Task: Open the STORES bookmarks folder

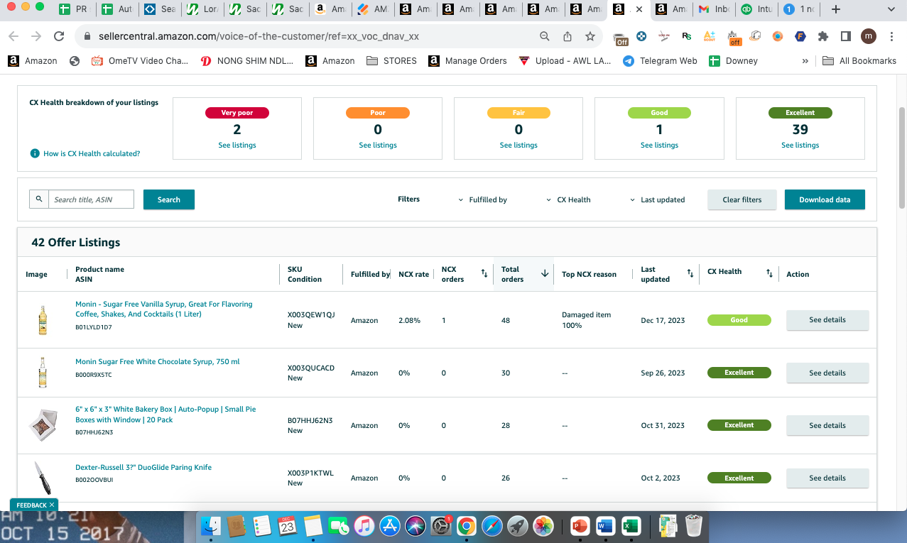Action: (x=391, y=61)
